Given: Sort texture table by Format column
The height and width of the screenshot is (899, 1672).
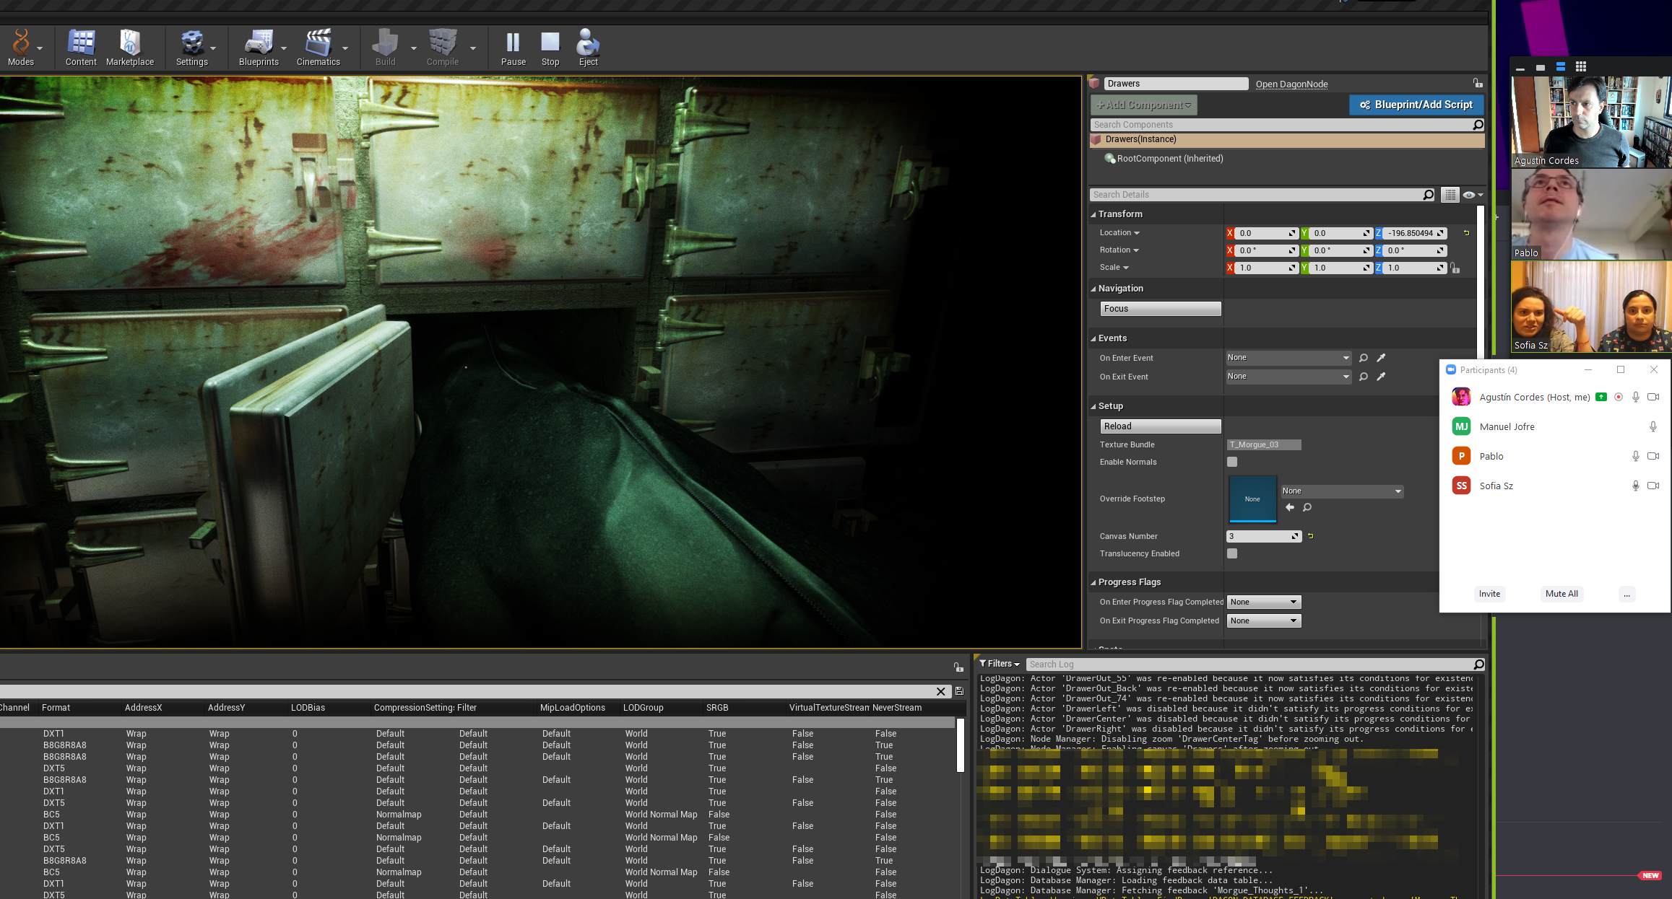Looking at the screenshot, I should (x=56, y=708).
